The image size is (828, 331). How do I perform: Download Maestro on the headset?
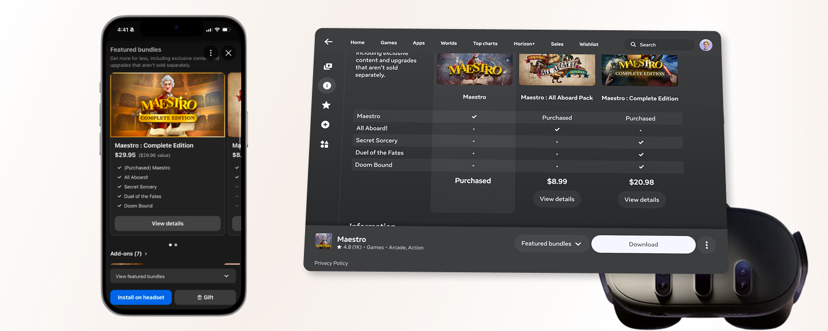[643, 244]
